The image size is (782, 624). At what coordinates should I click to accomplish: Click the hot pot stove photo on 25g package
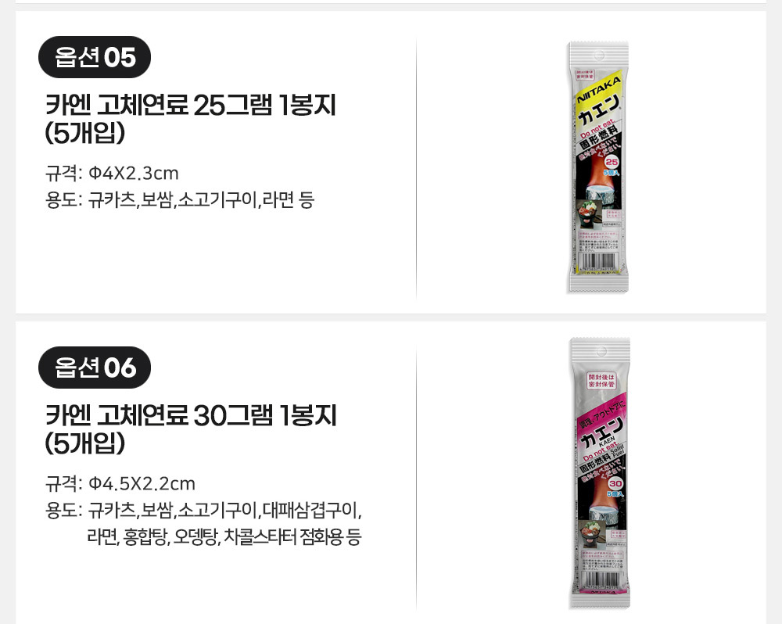590,214
